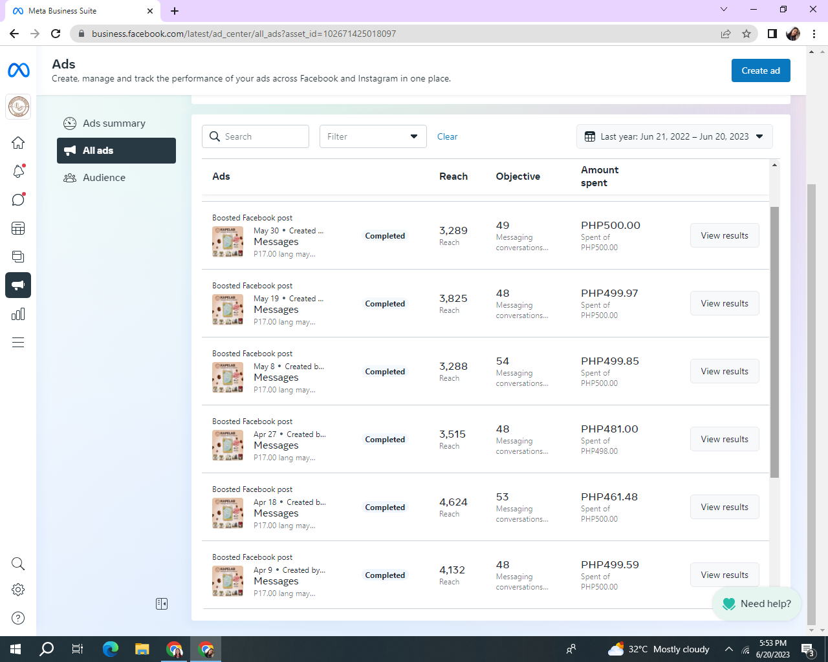Close the Meta Business Suite tab
Image resolution: width=828 pixels, height=662 pixels.
150,11
